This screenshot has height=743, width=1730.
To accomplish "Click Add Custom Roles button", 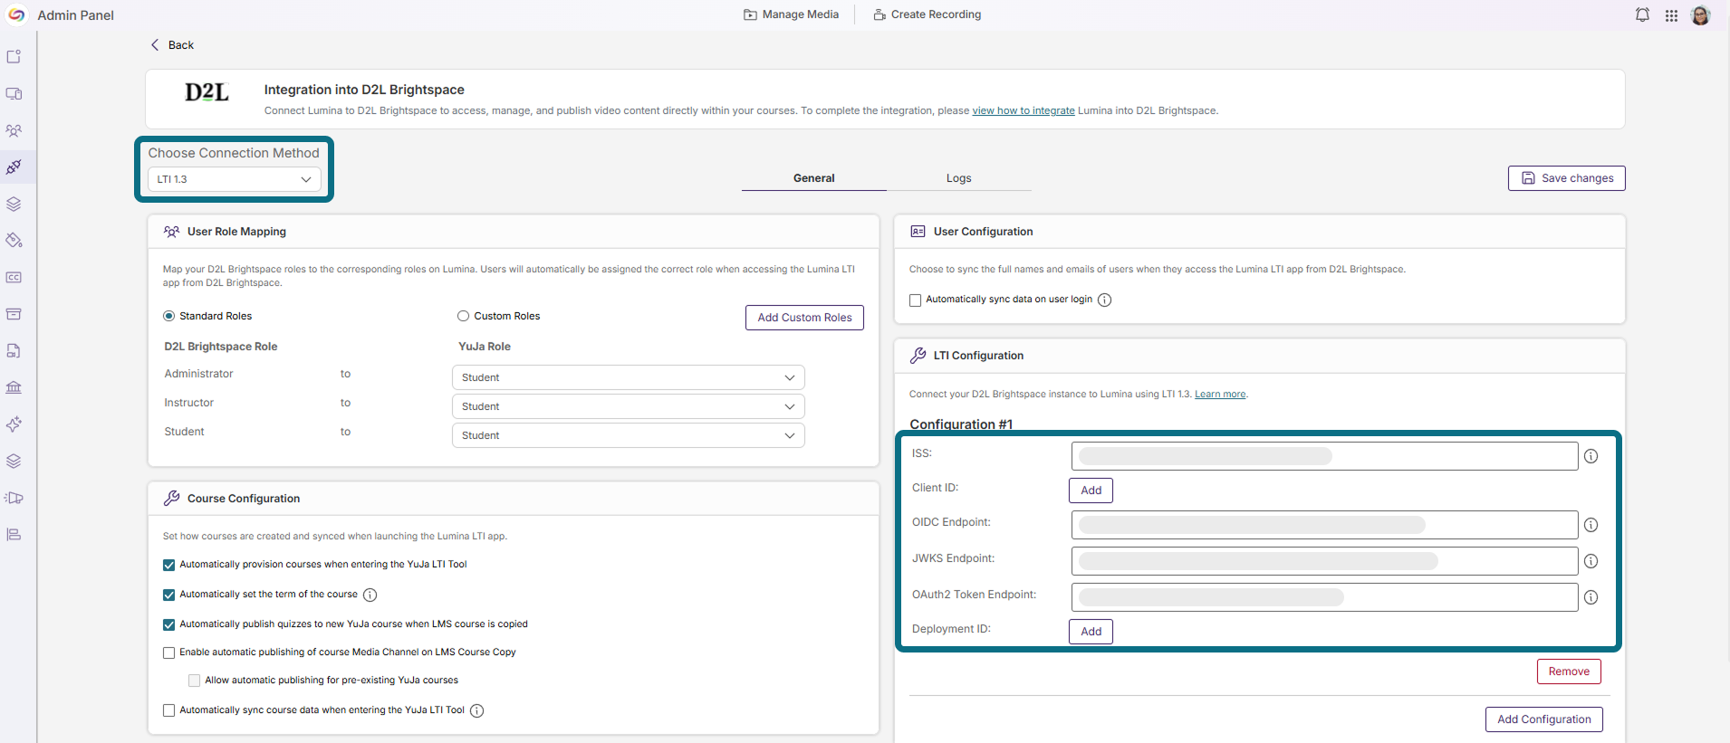I will click(x=804, y=318).
